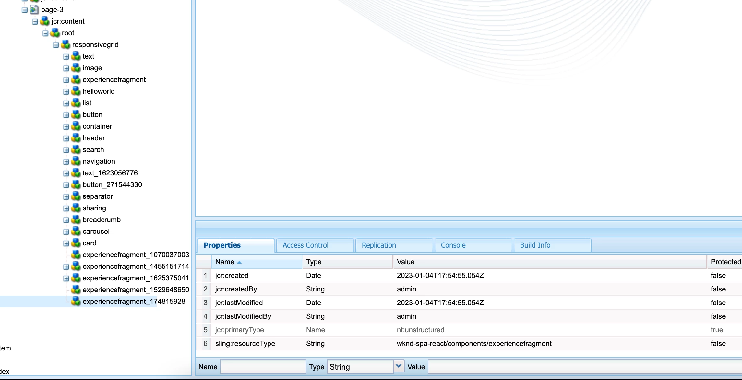Click the carousel node icon
The width and height of the screenshot is (742, 380).
[x=76, y=232]
